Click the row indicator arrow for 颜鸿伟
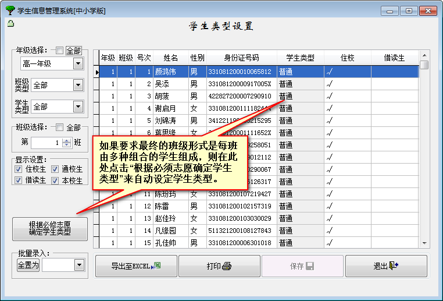 pyautogui.click(x=97, y=72)
